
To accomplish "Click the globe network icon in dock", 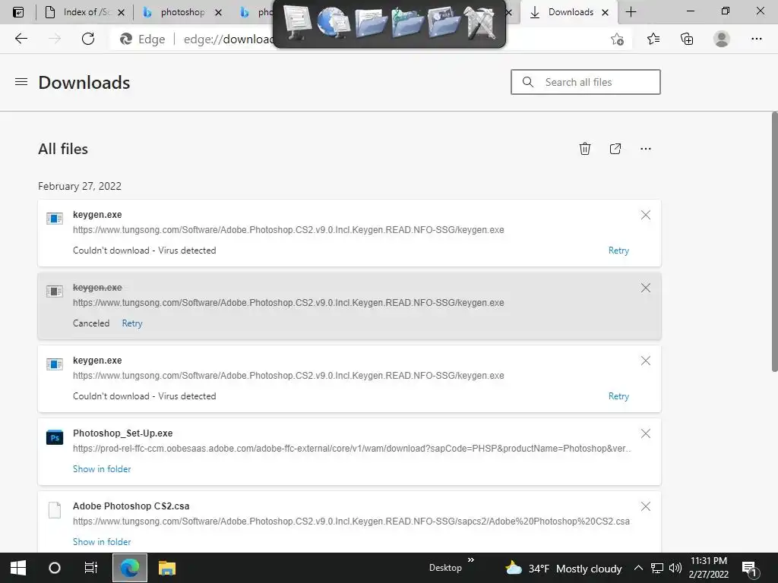I will [x=333, y=23].
